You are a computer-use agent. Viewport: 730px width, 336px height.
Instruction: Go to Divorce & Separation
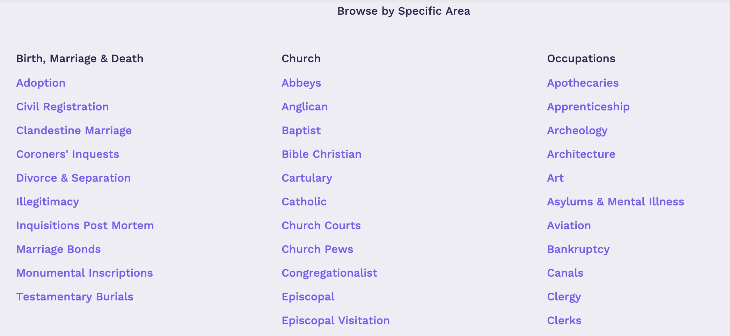pyautogui.click(x=73, y=178)
